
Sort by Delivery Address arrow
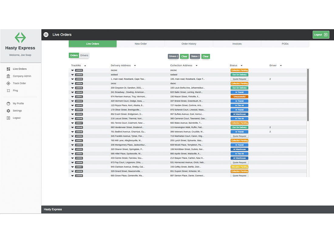[x=135, y=66]
